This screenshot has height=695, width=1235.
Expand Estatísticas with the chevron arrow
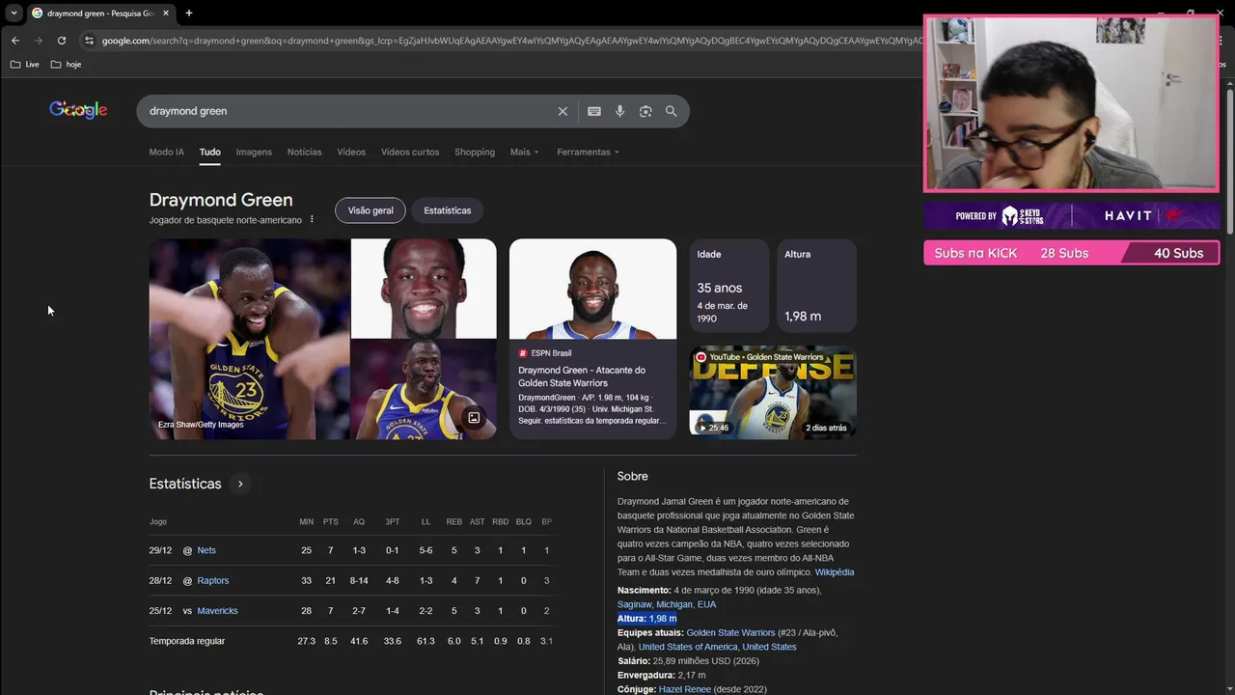240,484
